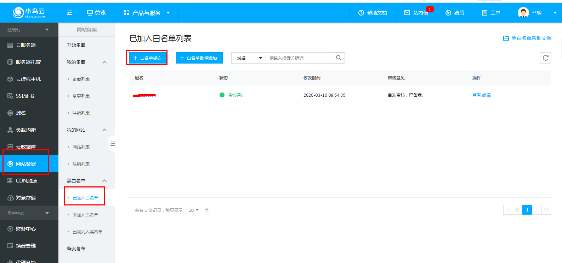Open 备案幕布 submenu item
Image resolution: width=562 pixels, height=263 pixels.
(x=76, y=249)
